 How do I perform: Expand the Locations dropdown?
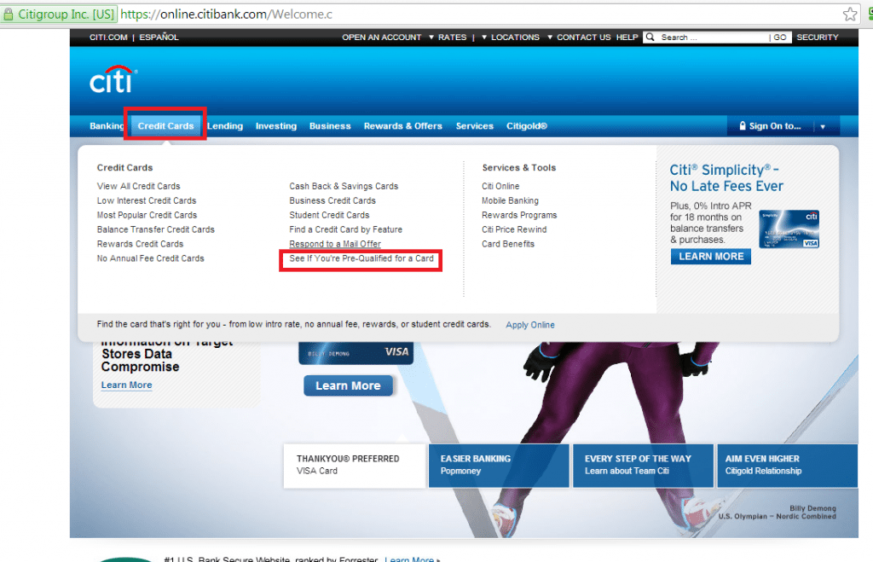pos(511,38)
